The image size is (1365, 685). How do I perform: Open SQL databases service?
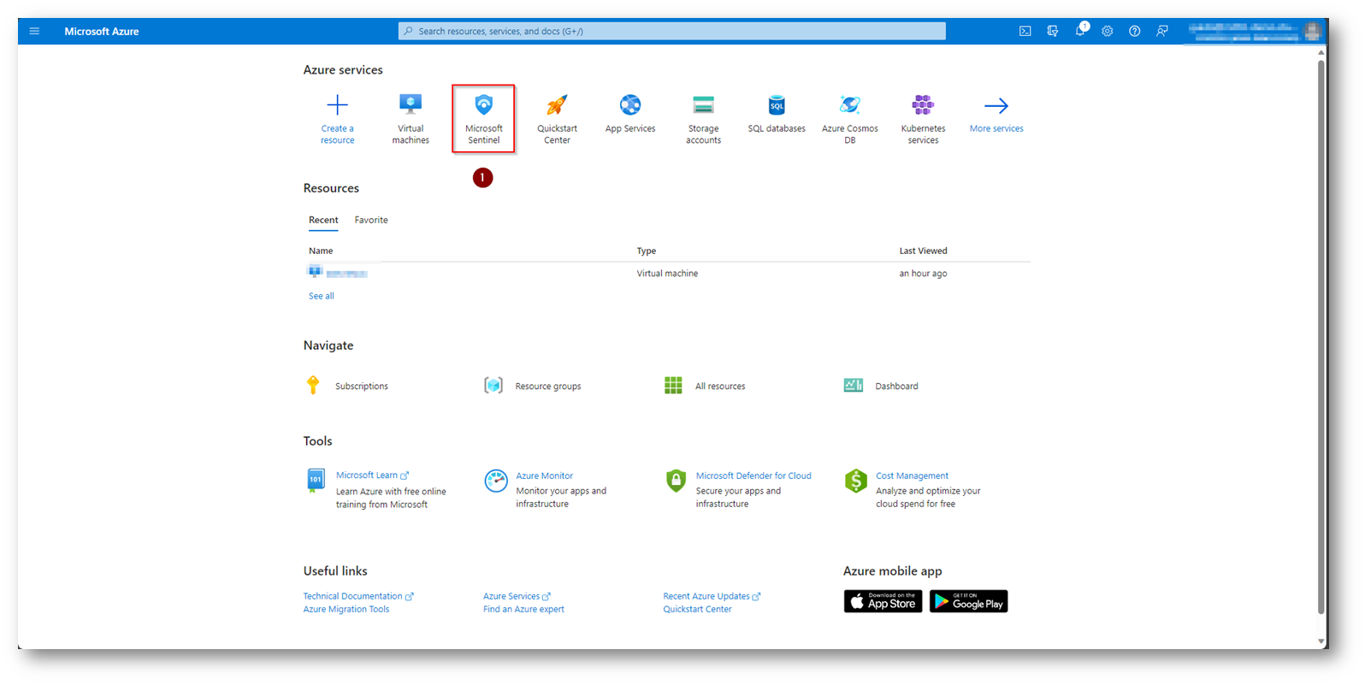click(x=777, y=114)
